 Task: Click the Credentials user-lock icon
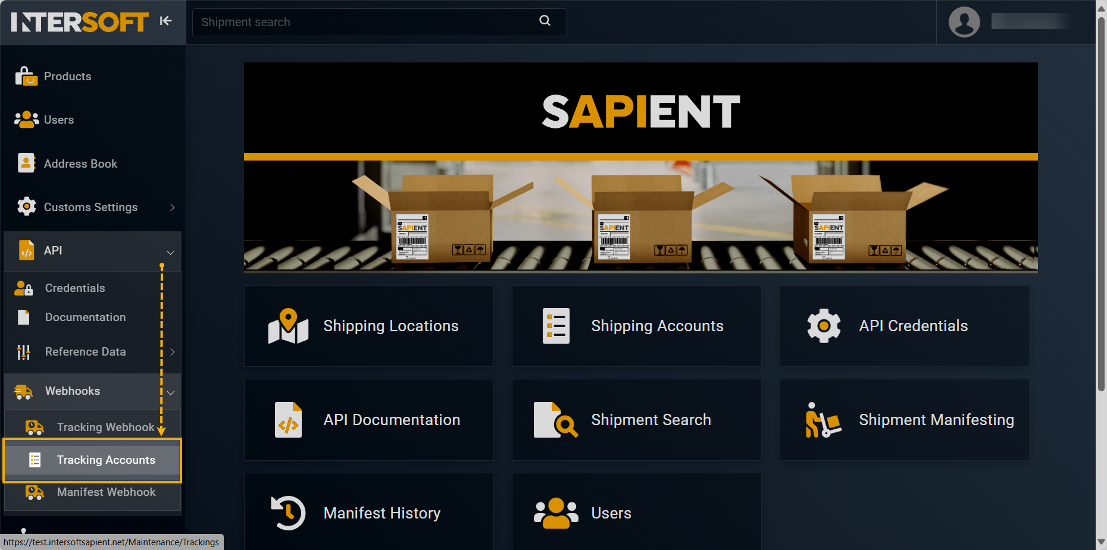click(24, 288)
